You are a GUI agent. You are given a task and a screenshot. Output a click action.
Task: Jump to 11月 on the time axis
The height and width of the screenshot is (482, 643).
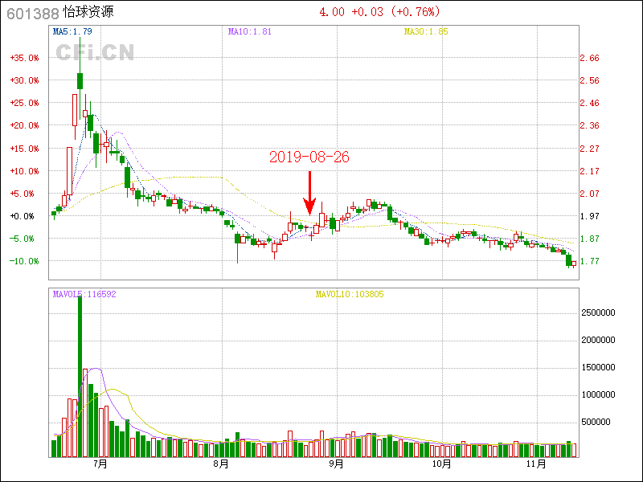coord(537,464)
